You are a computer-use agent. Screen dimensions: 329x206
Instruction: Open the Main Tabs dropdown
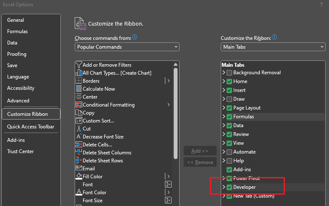[x=273, y=47]
